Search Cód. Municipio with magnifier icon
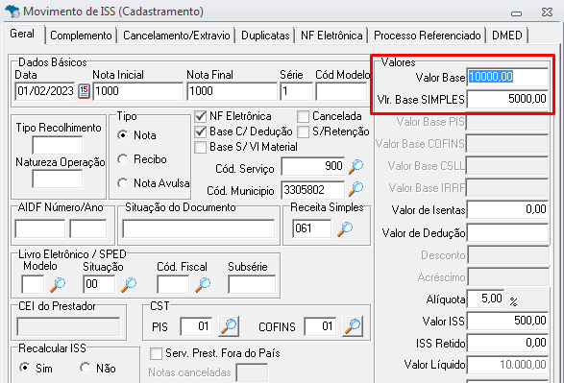This screenshot has width=564, height=383. pyautogui.click(x=356, y=189)
